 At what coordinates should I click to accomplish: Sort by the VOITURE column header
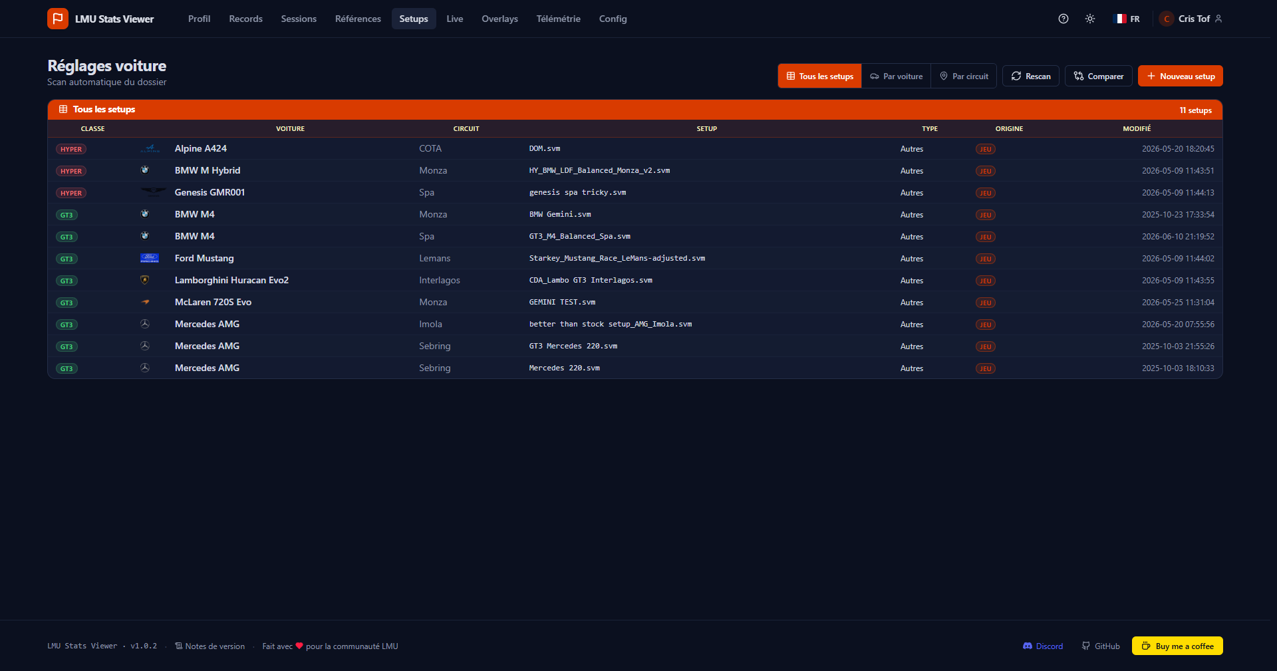pos(290,128)
